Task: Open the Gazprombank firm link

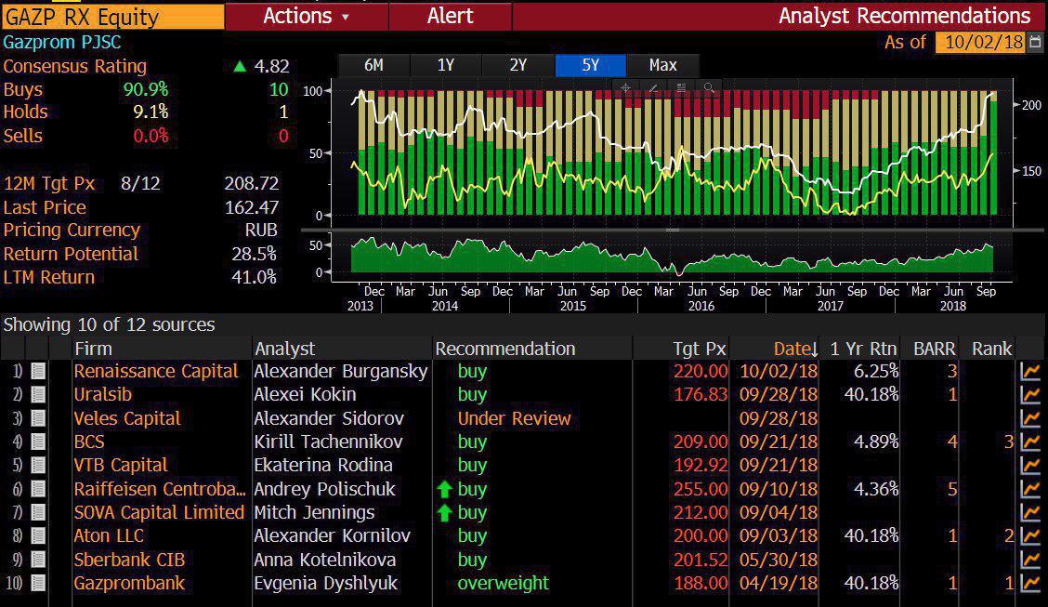Action: coord(129,584)
